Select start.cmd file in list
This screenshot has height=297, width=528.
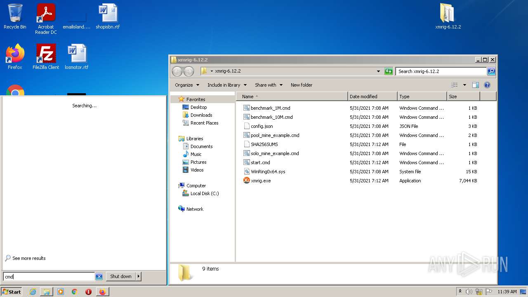(260, 163)
